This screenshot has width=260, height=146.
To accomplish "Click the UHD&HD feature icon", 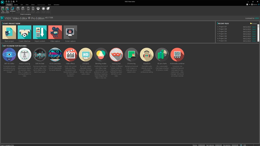I will point(86,54).
